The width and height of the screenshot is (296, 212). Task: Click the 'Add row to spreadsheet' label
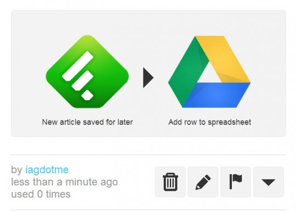(209, 122)
